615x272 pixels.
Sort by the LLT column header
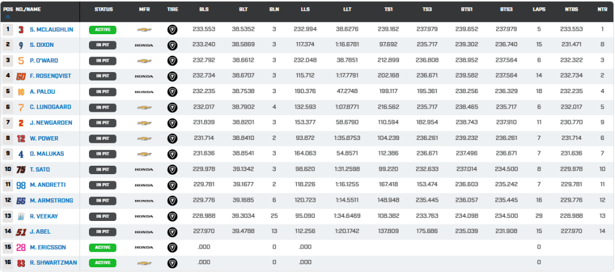347,9
